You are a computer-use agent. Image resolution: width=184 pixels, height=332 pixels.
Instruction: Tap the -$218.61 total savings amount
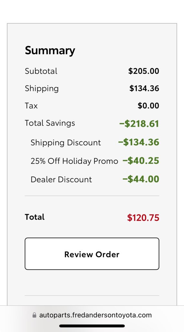139,124
